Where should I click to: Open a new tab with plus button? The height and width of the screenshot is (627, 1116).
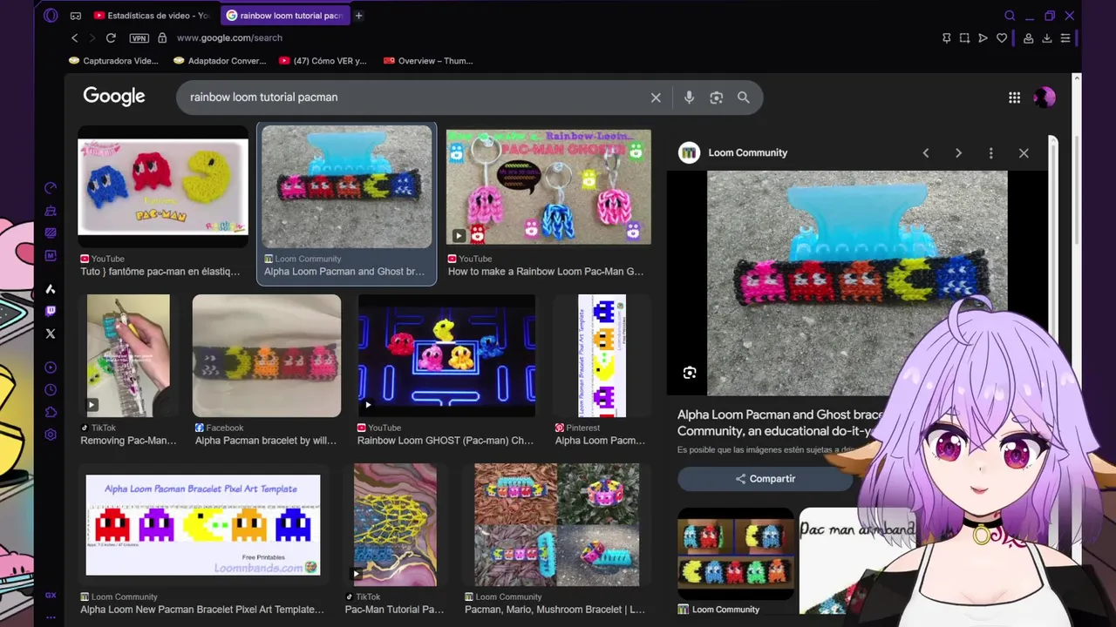pos(358,16)
